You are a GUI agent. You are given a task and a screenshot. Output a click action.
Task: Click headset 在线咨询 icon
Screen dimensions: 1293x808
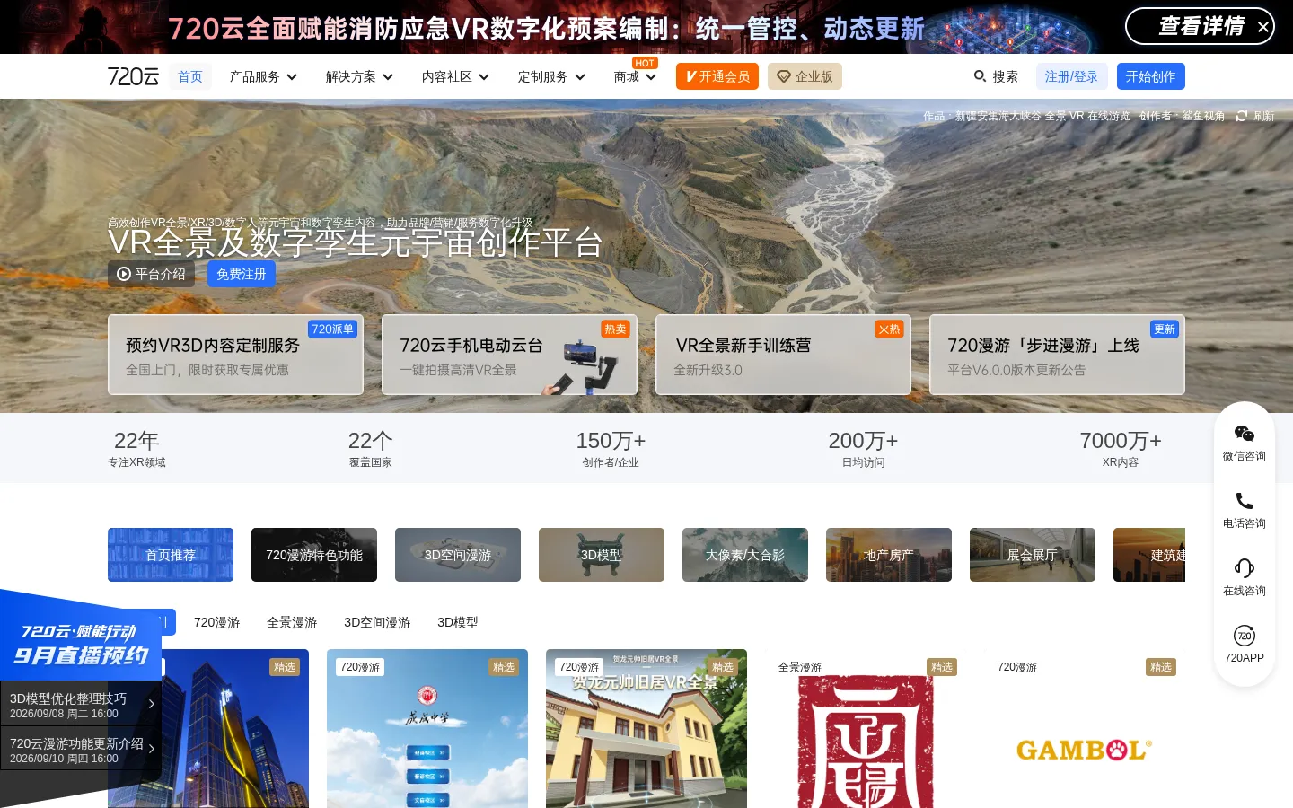(1244, 568)
